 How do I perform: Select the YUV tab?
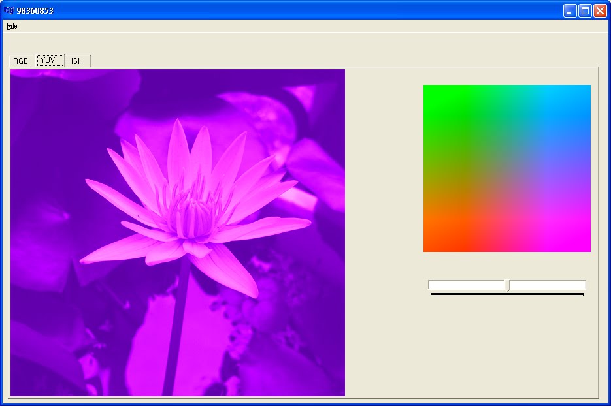pyautogui.click(x=50, y=60)
